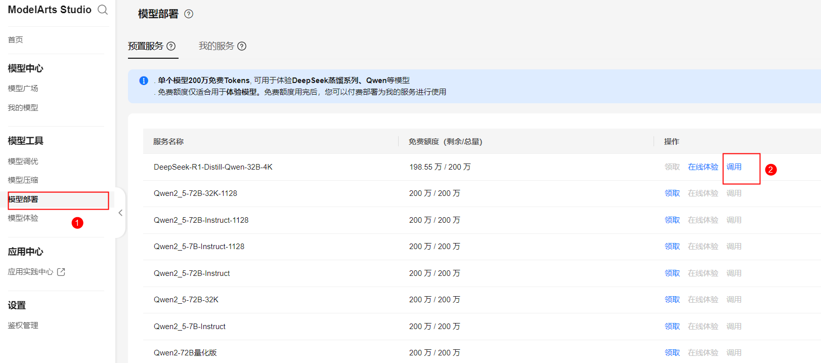This screenshot has width=821, height=363.
Task: Click the 应用中心 section heading
Action: click(x=25, y=252)
